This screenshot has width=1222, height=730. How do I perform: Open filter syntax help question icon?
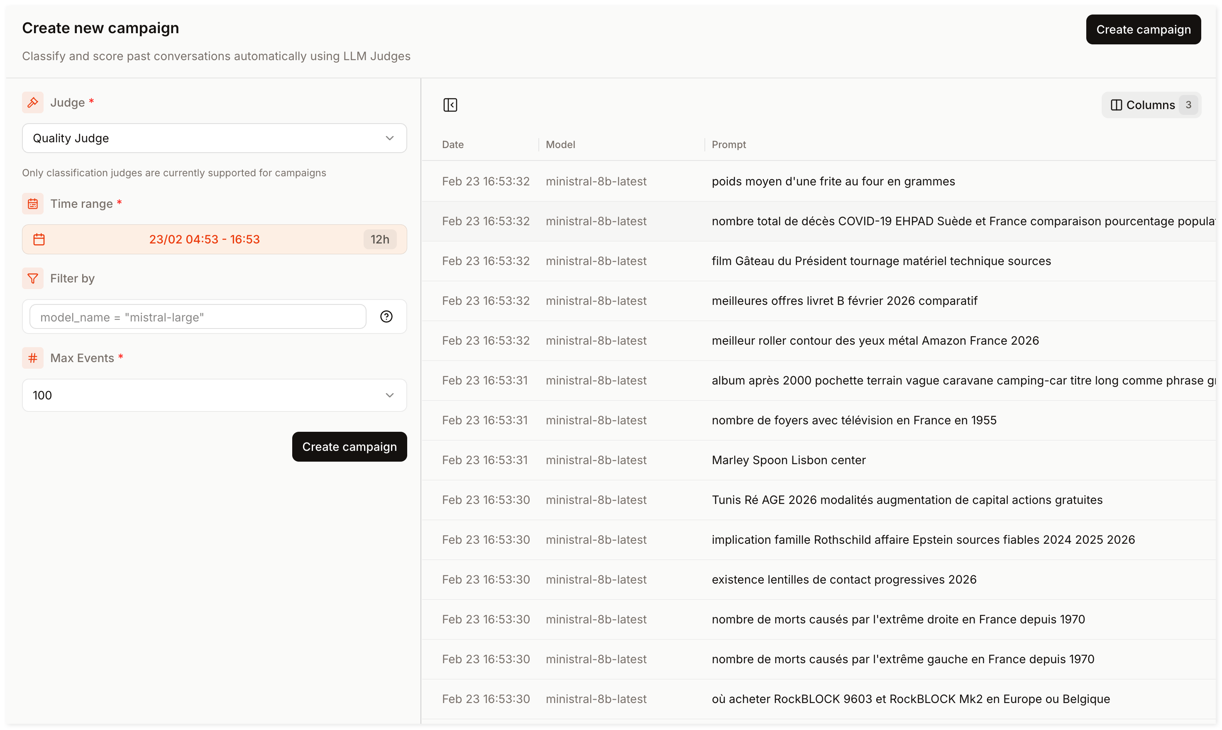386,317
